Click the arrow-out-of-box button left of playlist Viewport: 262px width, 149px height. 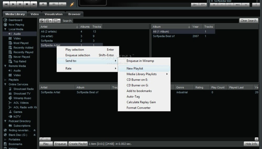pyautogui.click(x=195, y=5)
